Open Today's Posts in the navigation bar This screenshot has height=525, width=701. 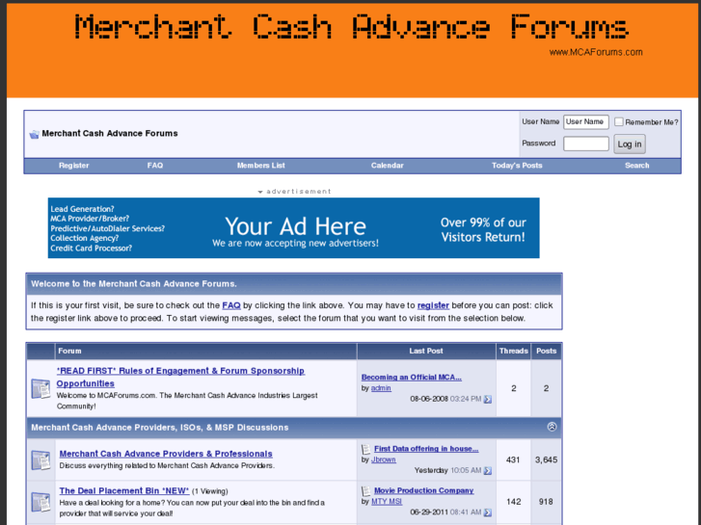[517, 166]
